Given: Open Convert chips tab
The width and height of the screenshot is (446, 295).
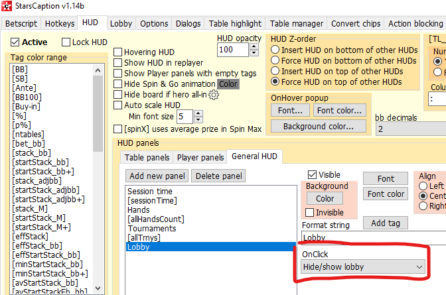Looking at the screenshot, I should (356, 24).
